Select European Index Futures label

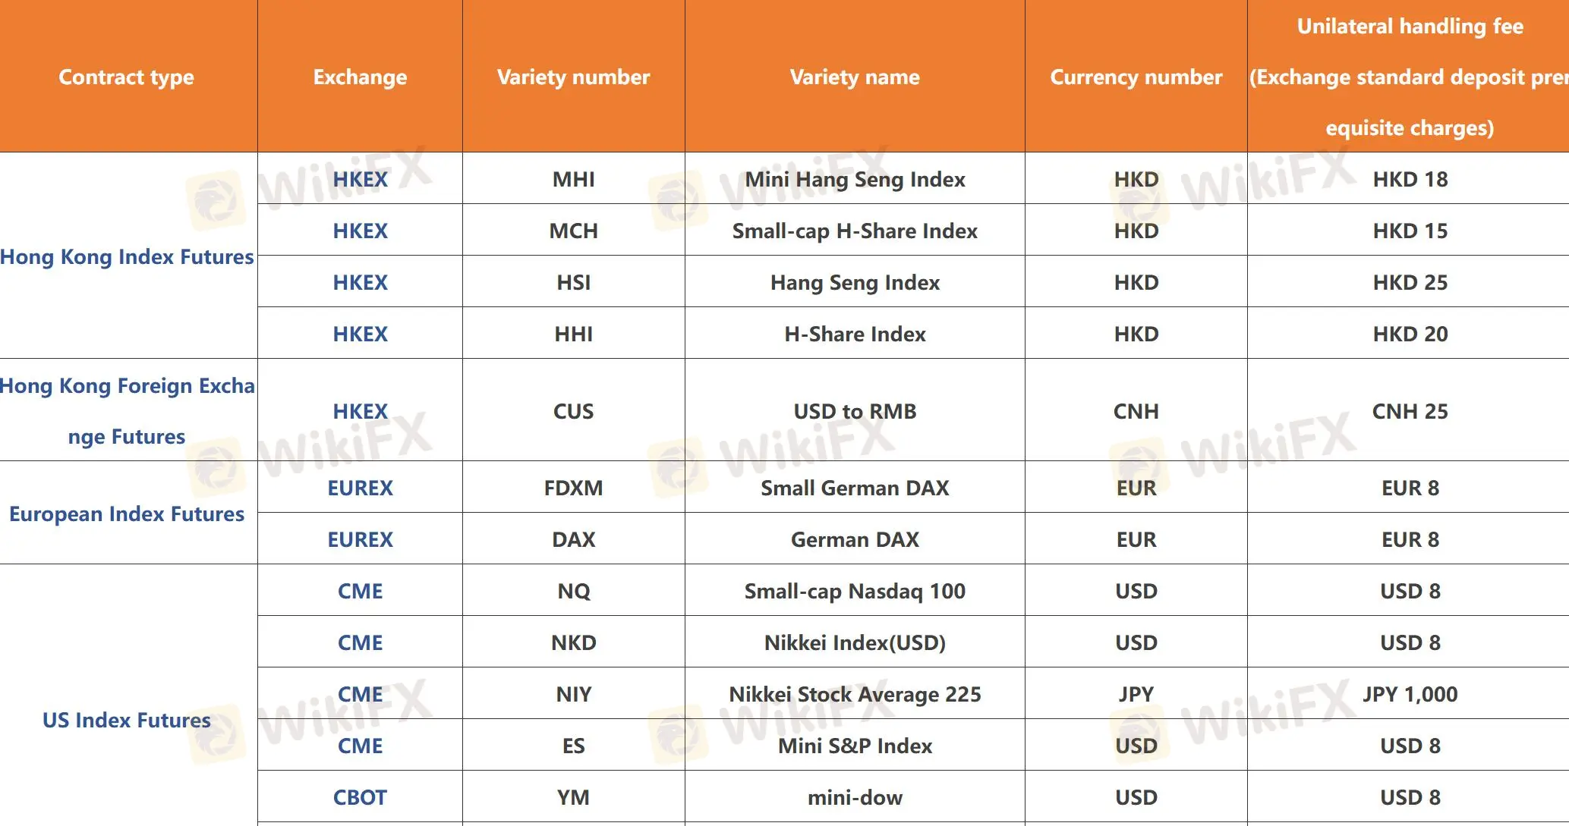pyautogui.click(x=127, y=514)
